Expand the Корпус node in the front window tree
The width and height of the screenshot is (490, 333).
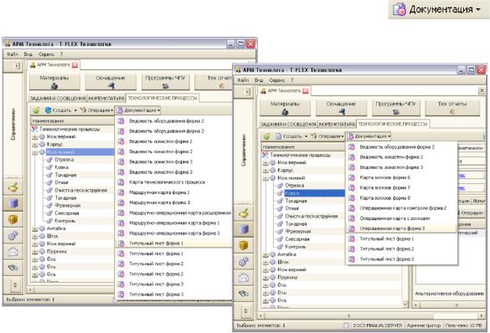266,171
